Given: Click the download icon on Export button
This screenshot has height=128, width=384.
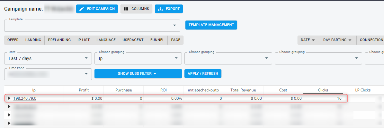Looking at the screenshot, I should click(x=160, y=9).
